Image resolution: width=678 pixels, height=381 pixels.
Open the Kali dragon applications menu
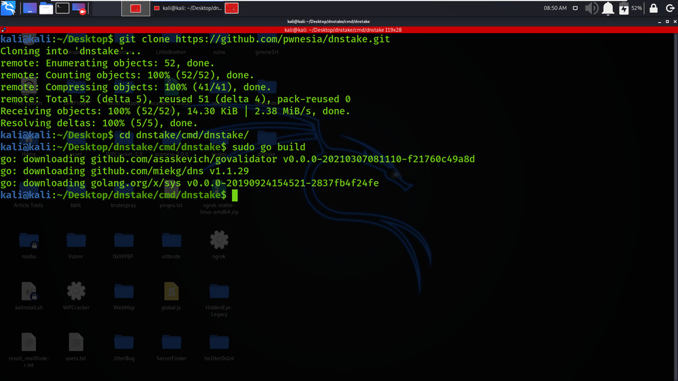(8, 7)
